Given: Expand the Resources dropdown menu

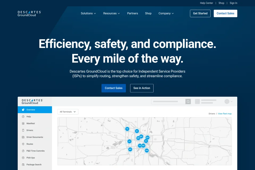Looking at the screenshot, I should tap(112, 13).
